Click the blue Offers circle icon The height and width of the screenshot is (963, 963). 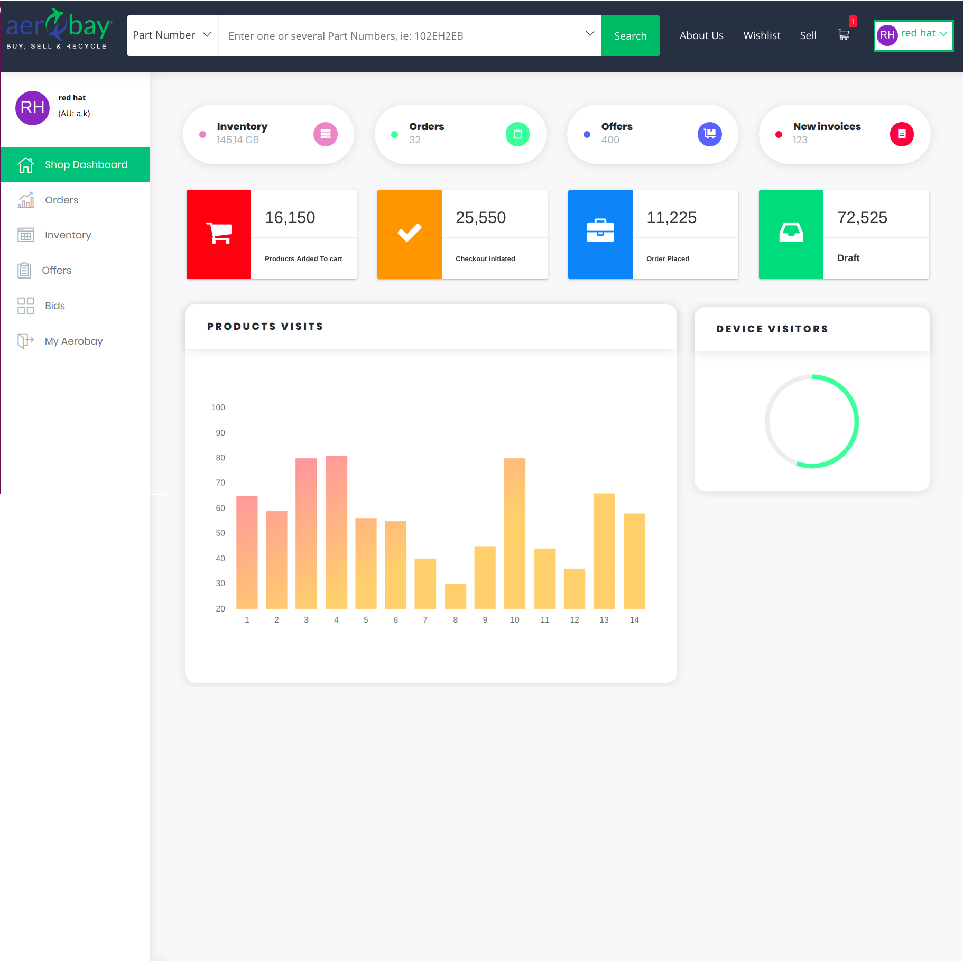pos(709,134)
